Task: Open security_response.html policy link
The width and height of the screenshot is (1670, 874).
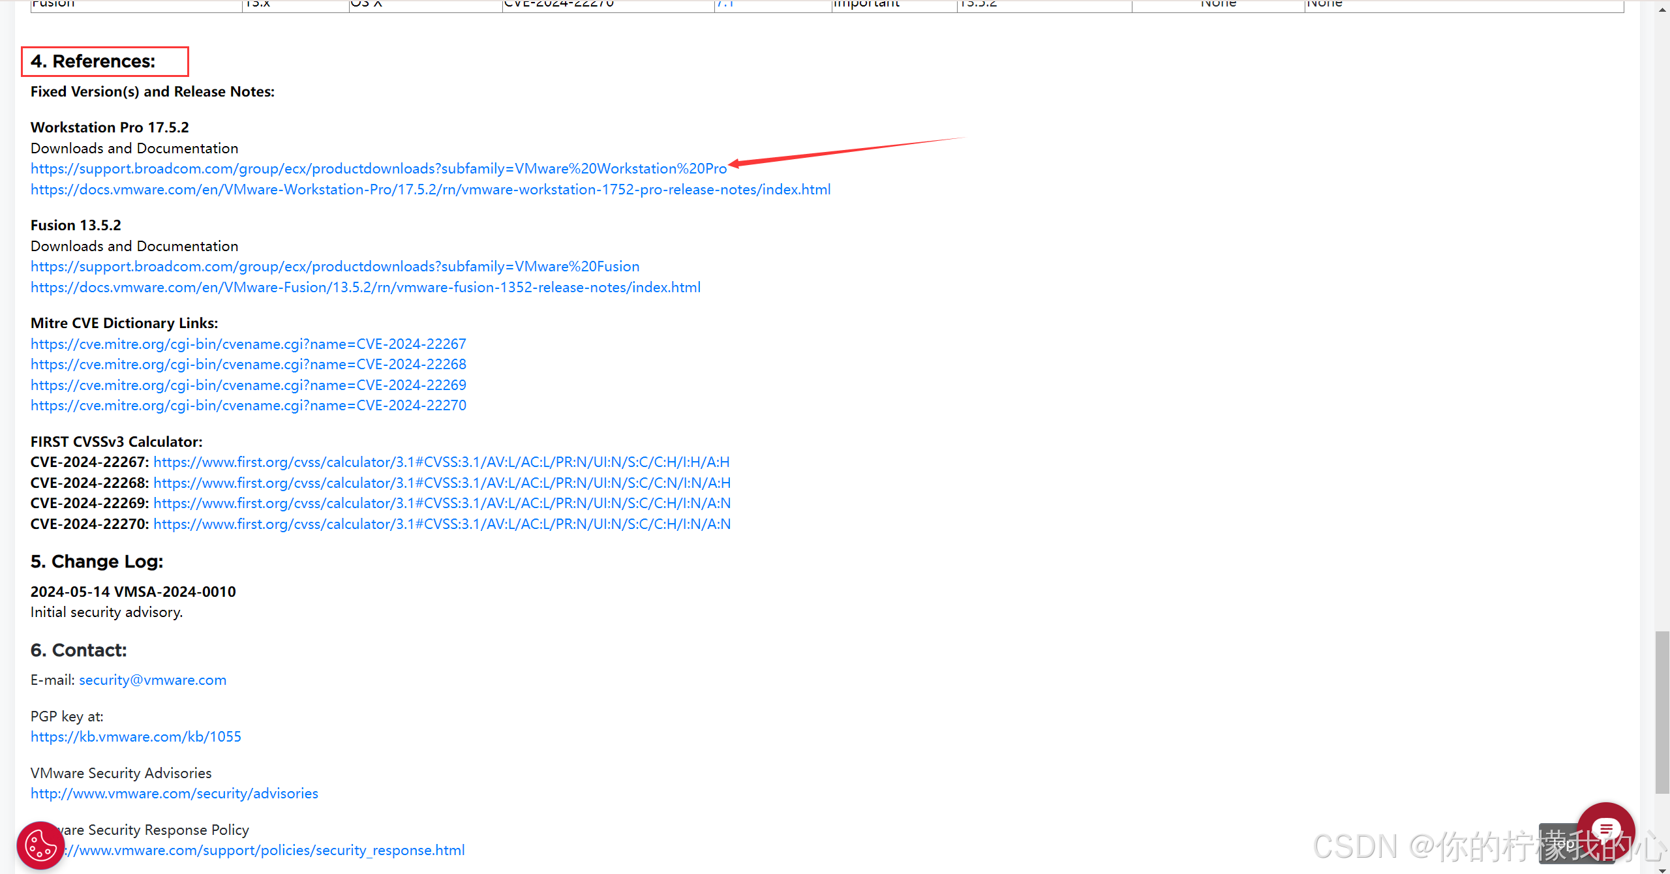Action: [x=264, y=850]
